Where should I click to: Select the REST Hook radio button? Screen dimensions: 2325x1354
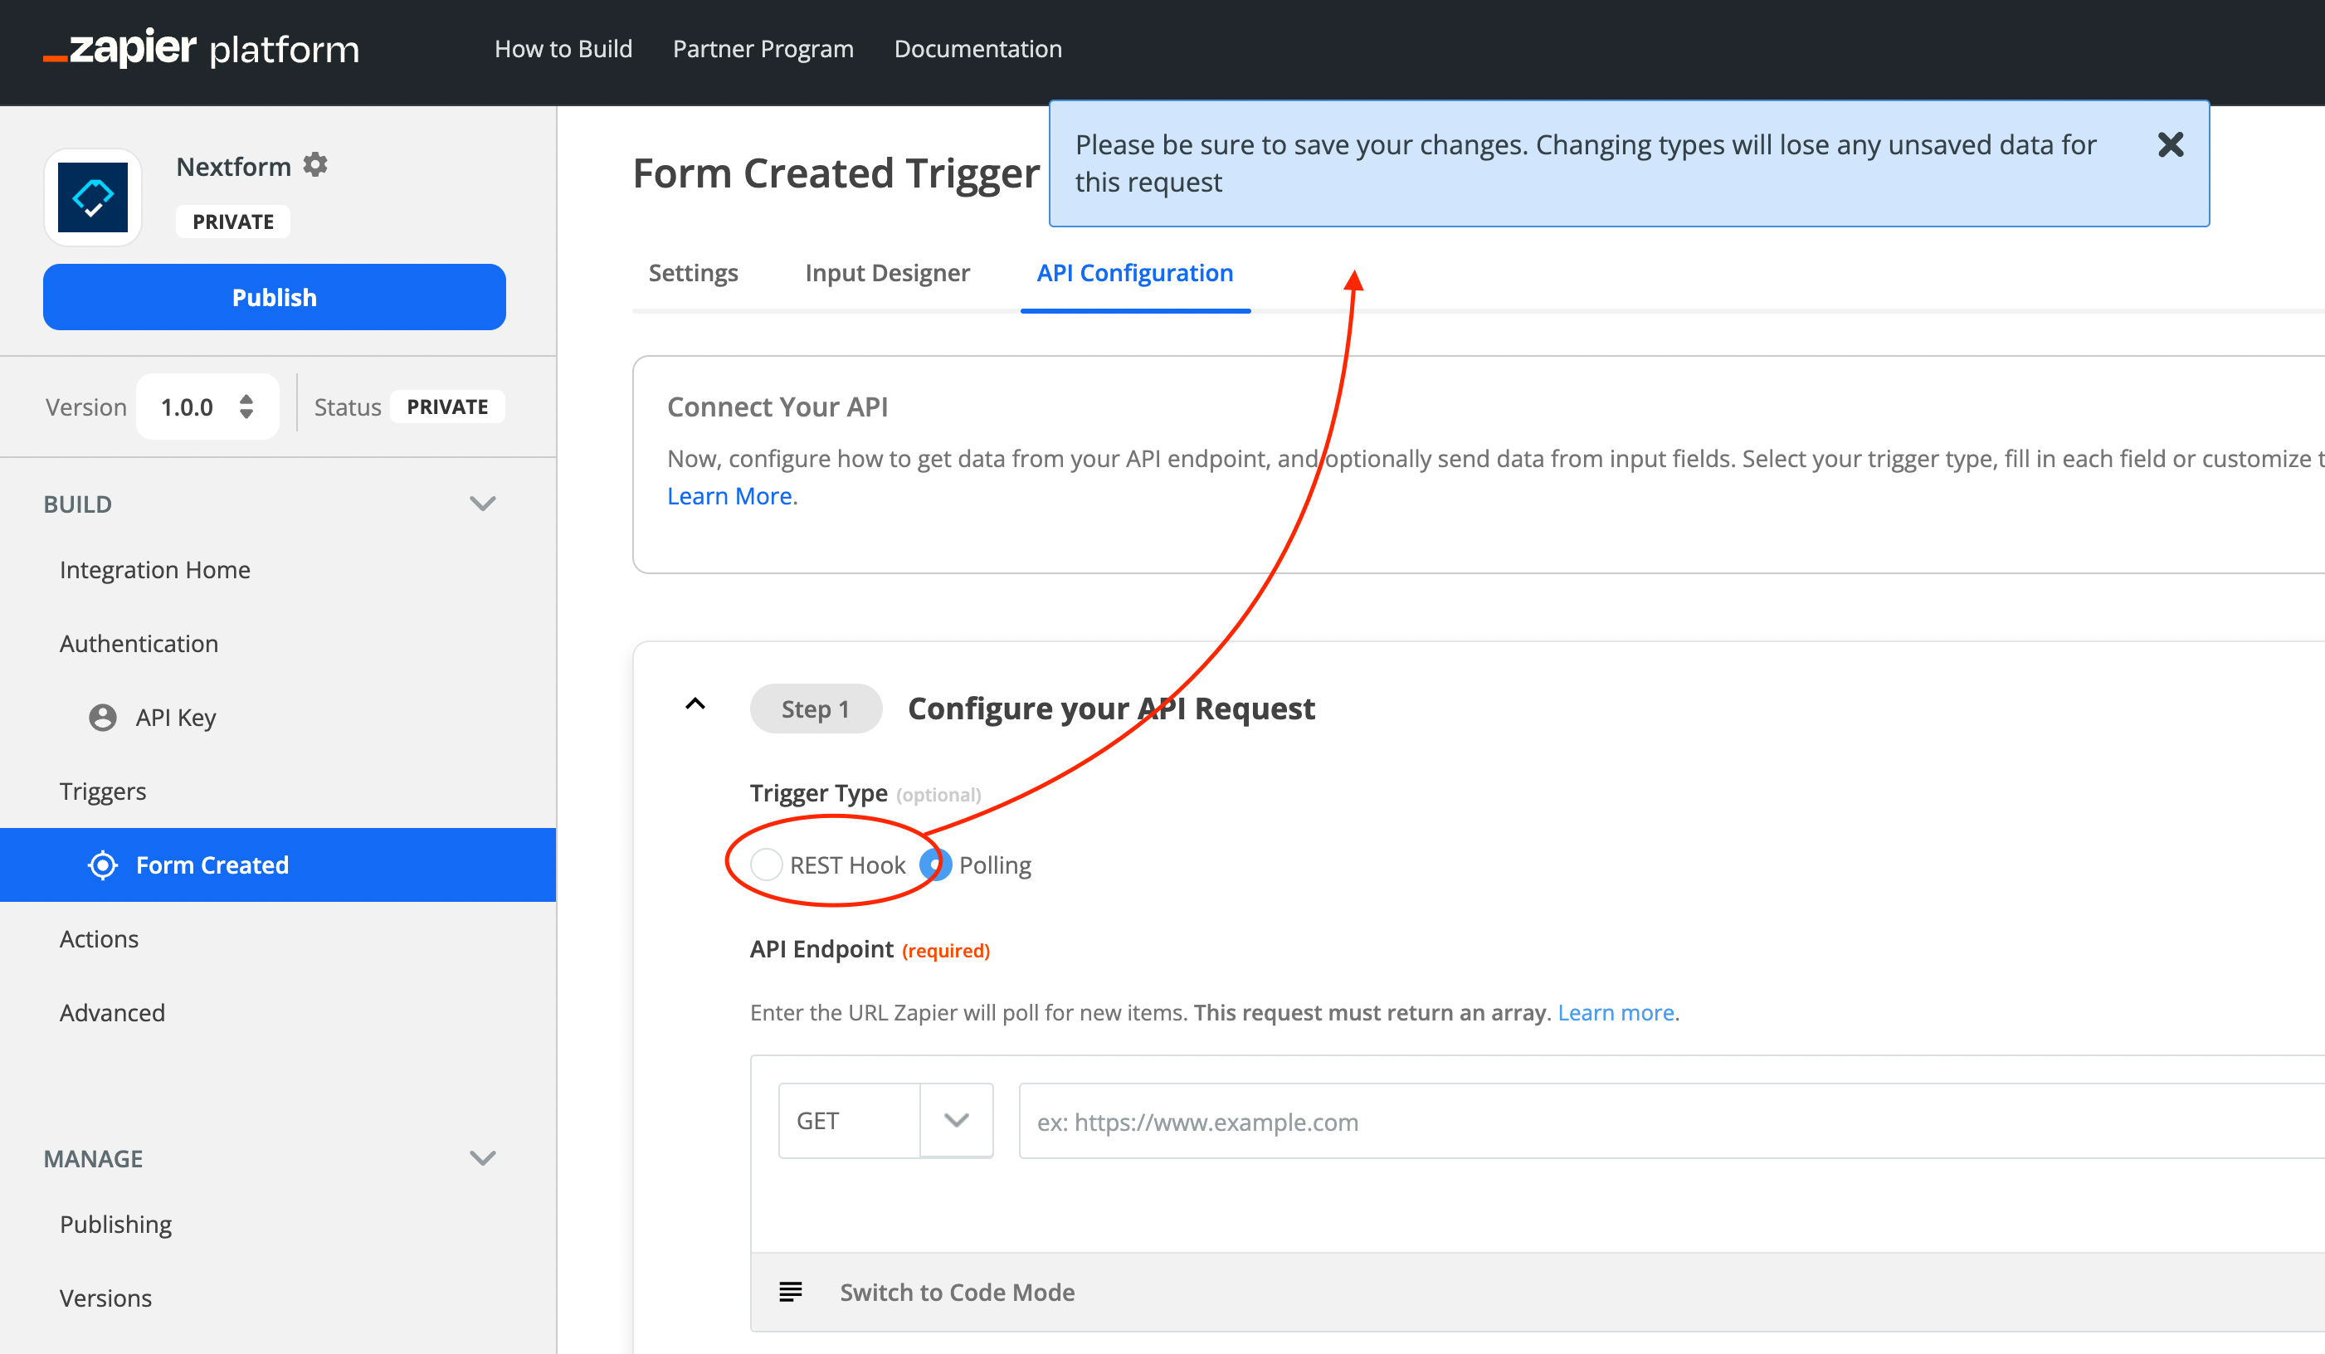pyautogui.click(x=766, y=865)
